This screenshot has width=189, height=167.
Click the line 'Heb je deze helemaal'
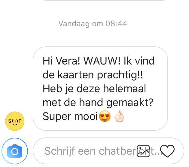[94, 89]
